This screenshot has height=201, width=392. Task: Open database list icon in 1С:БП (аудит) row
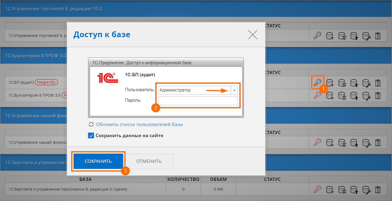342,82
